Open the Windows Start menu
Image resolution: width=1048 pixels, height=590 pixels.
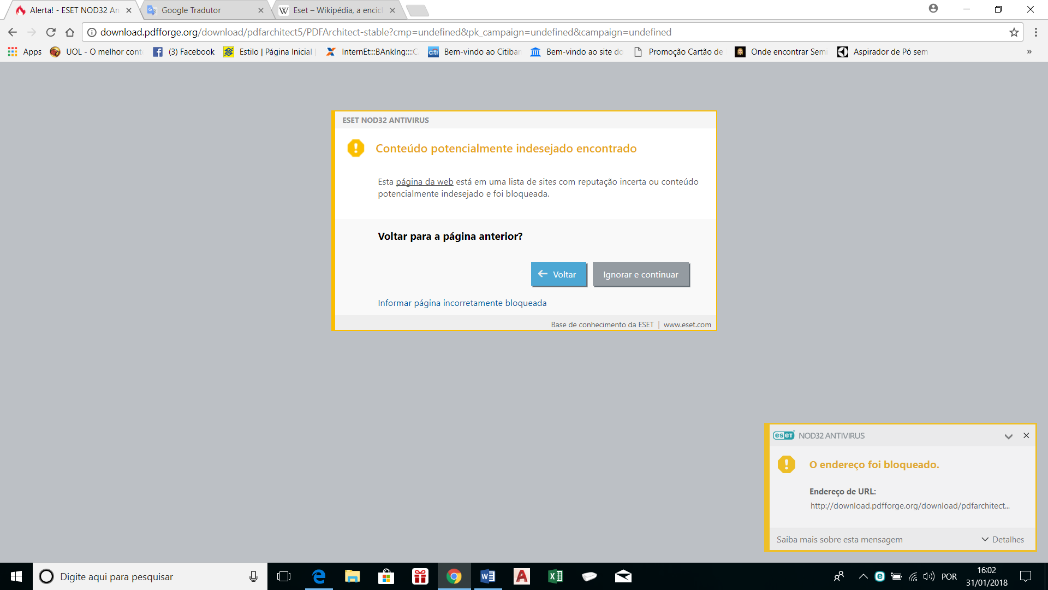(x=16, y=576)
